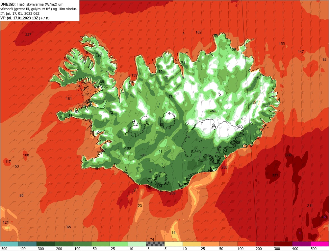
Task: Click the map value 336 southeast of Iceland
Action: [289, 155]
